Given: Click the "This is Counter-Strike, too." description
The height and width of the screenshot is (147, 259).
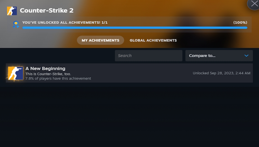Looking at the screenshot, I should (48, 74).
